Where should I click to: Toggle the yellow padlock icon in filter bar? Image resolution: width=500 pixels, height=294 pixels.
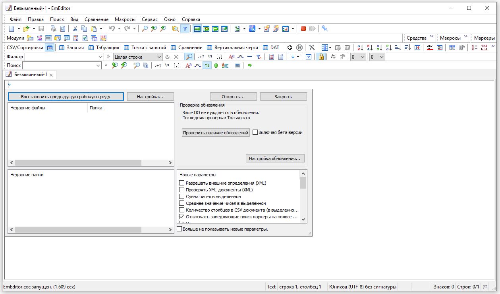[321, 57]
